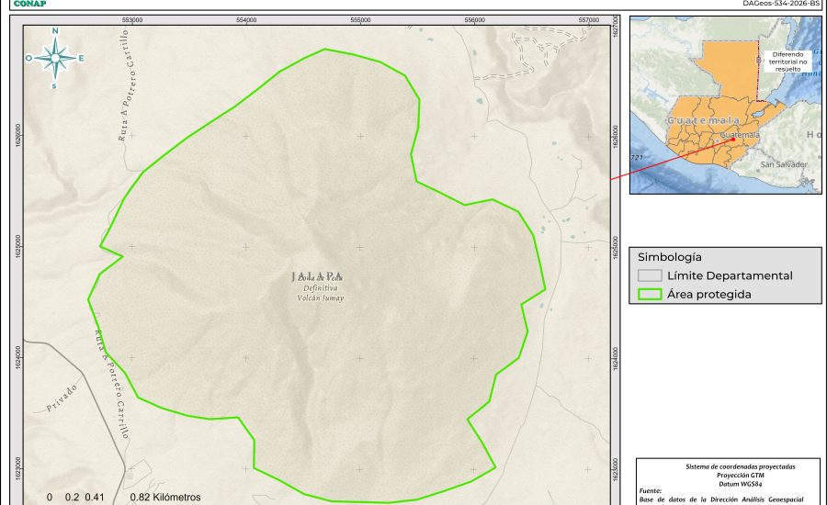
Task: Click the document code DAGeos-534-2026-BS
Action: coord(781,4)
